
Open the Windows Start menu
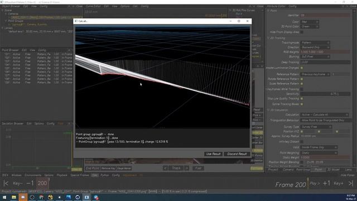tap(4, 197)
